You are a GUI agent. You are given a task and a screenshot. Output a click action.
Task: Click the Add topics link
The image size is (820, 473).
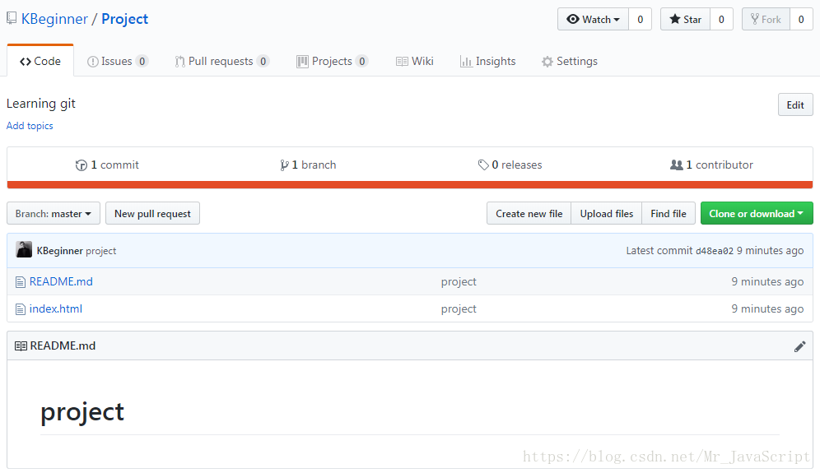pos(30,125)
